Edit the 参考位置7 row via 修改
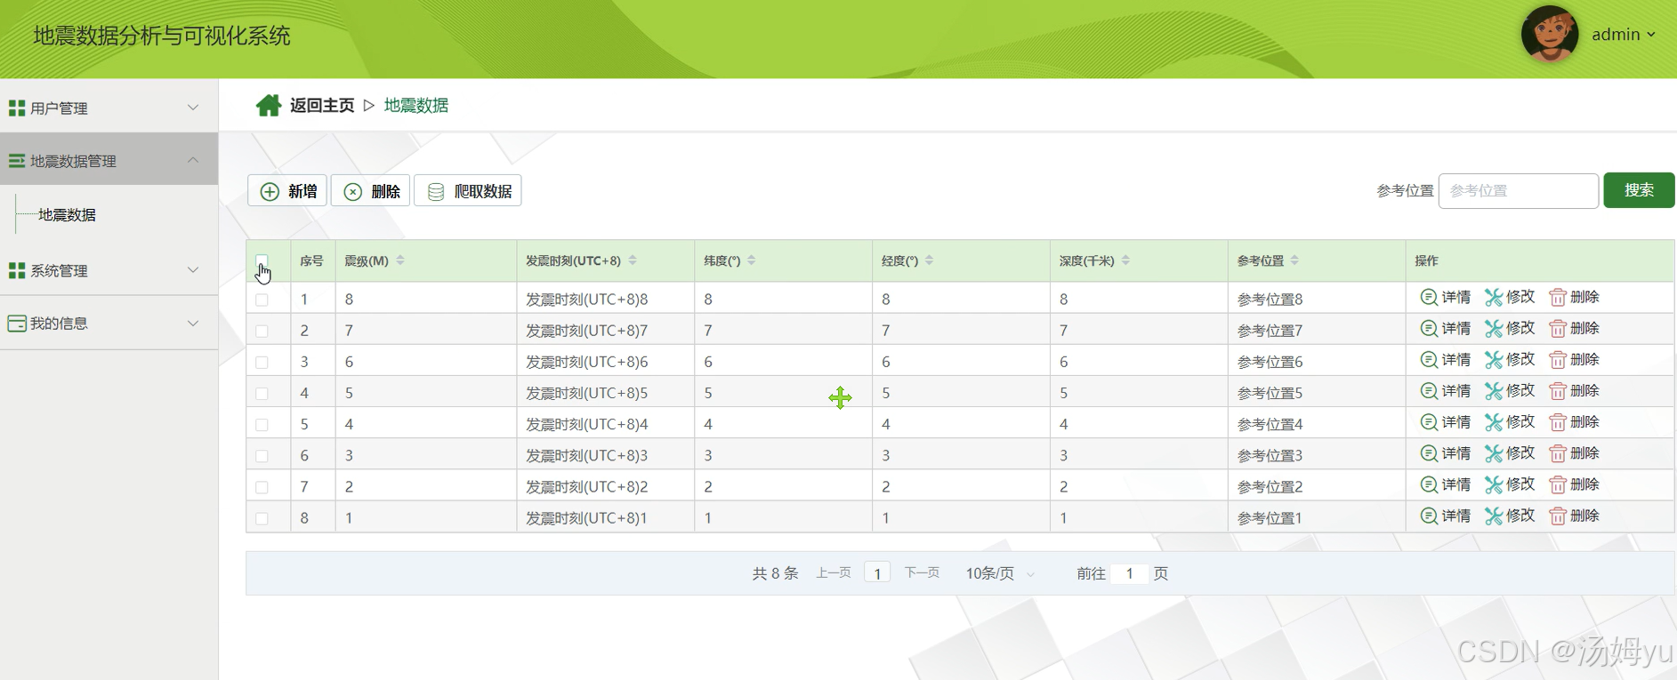 (x=1510, y=328)
